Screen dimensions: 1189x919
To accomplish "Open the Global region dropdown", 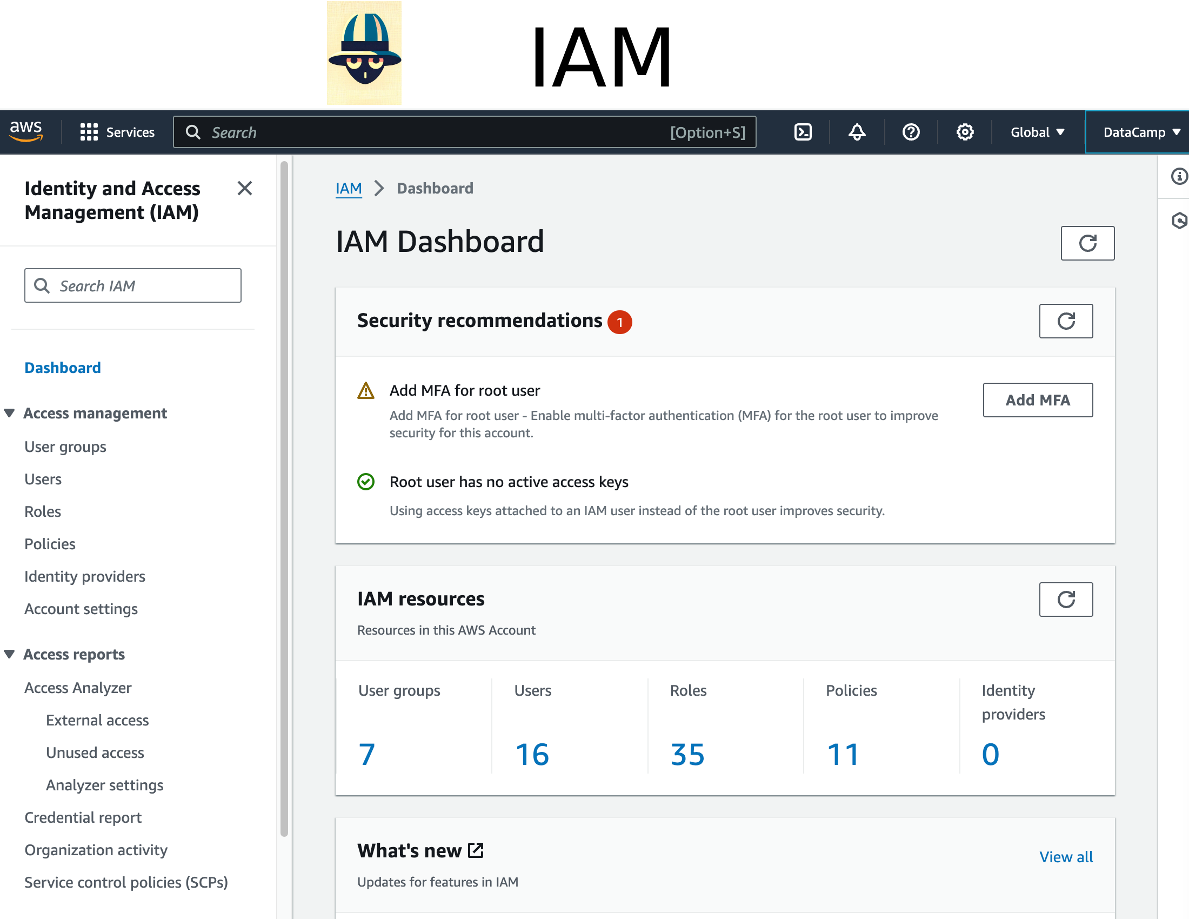I will [1037, 132].
